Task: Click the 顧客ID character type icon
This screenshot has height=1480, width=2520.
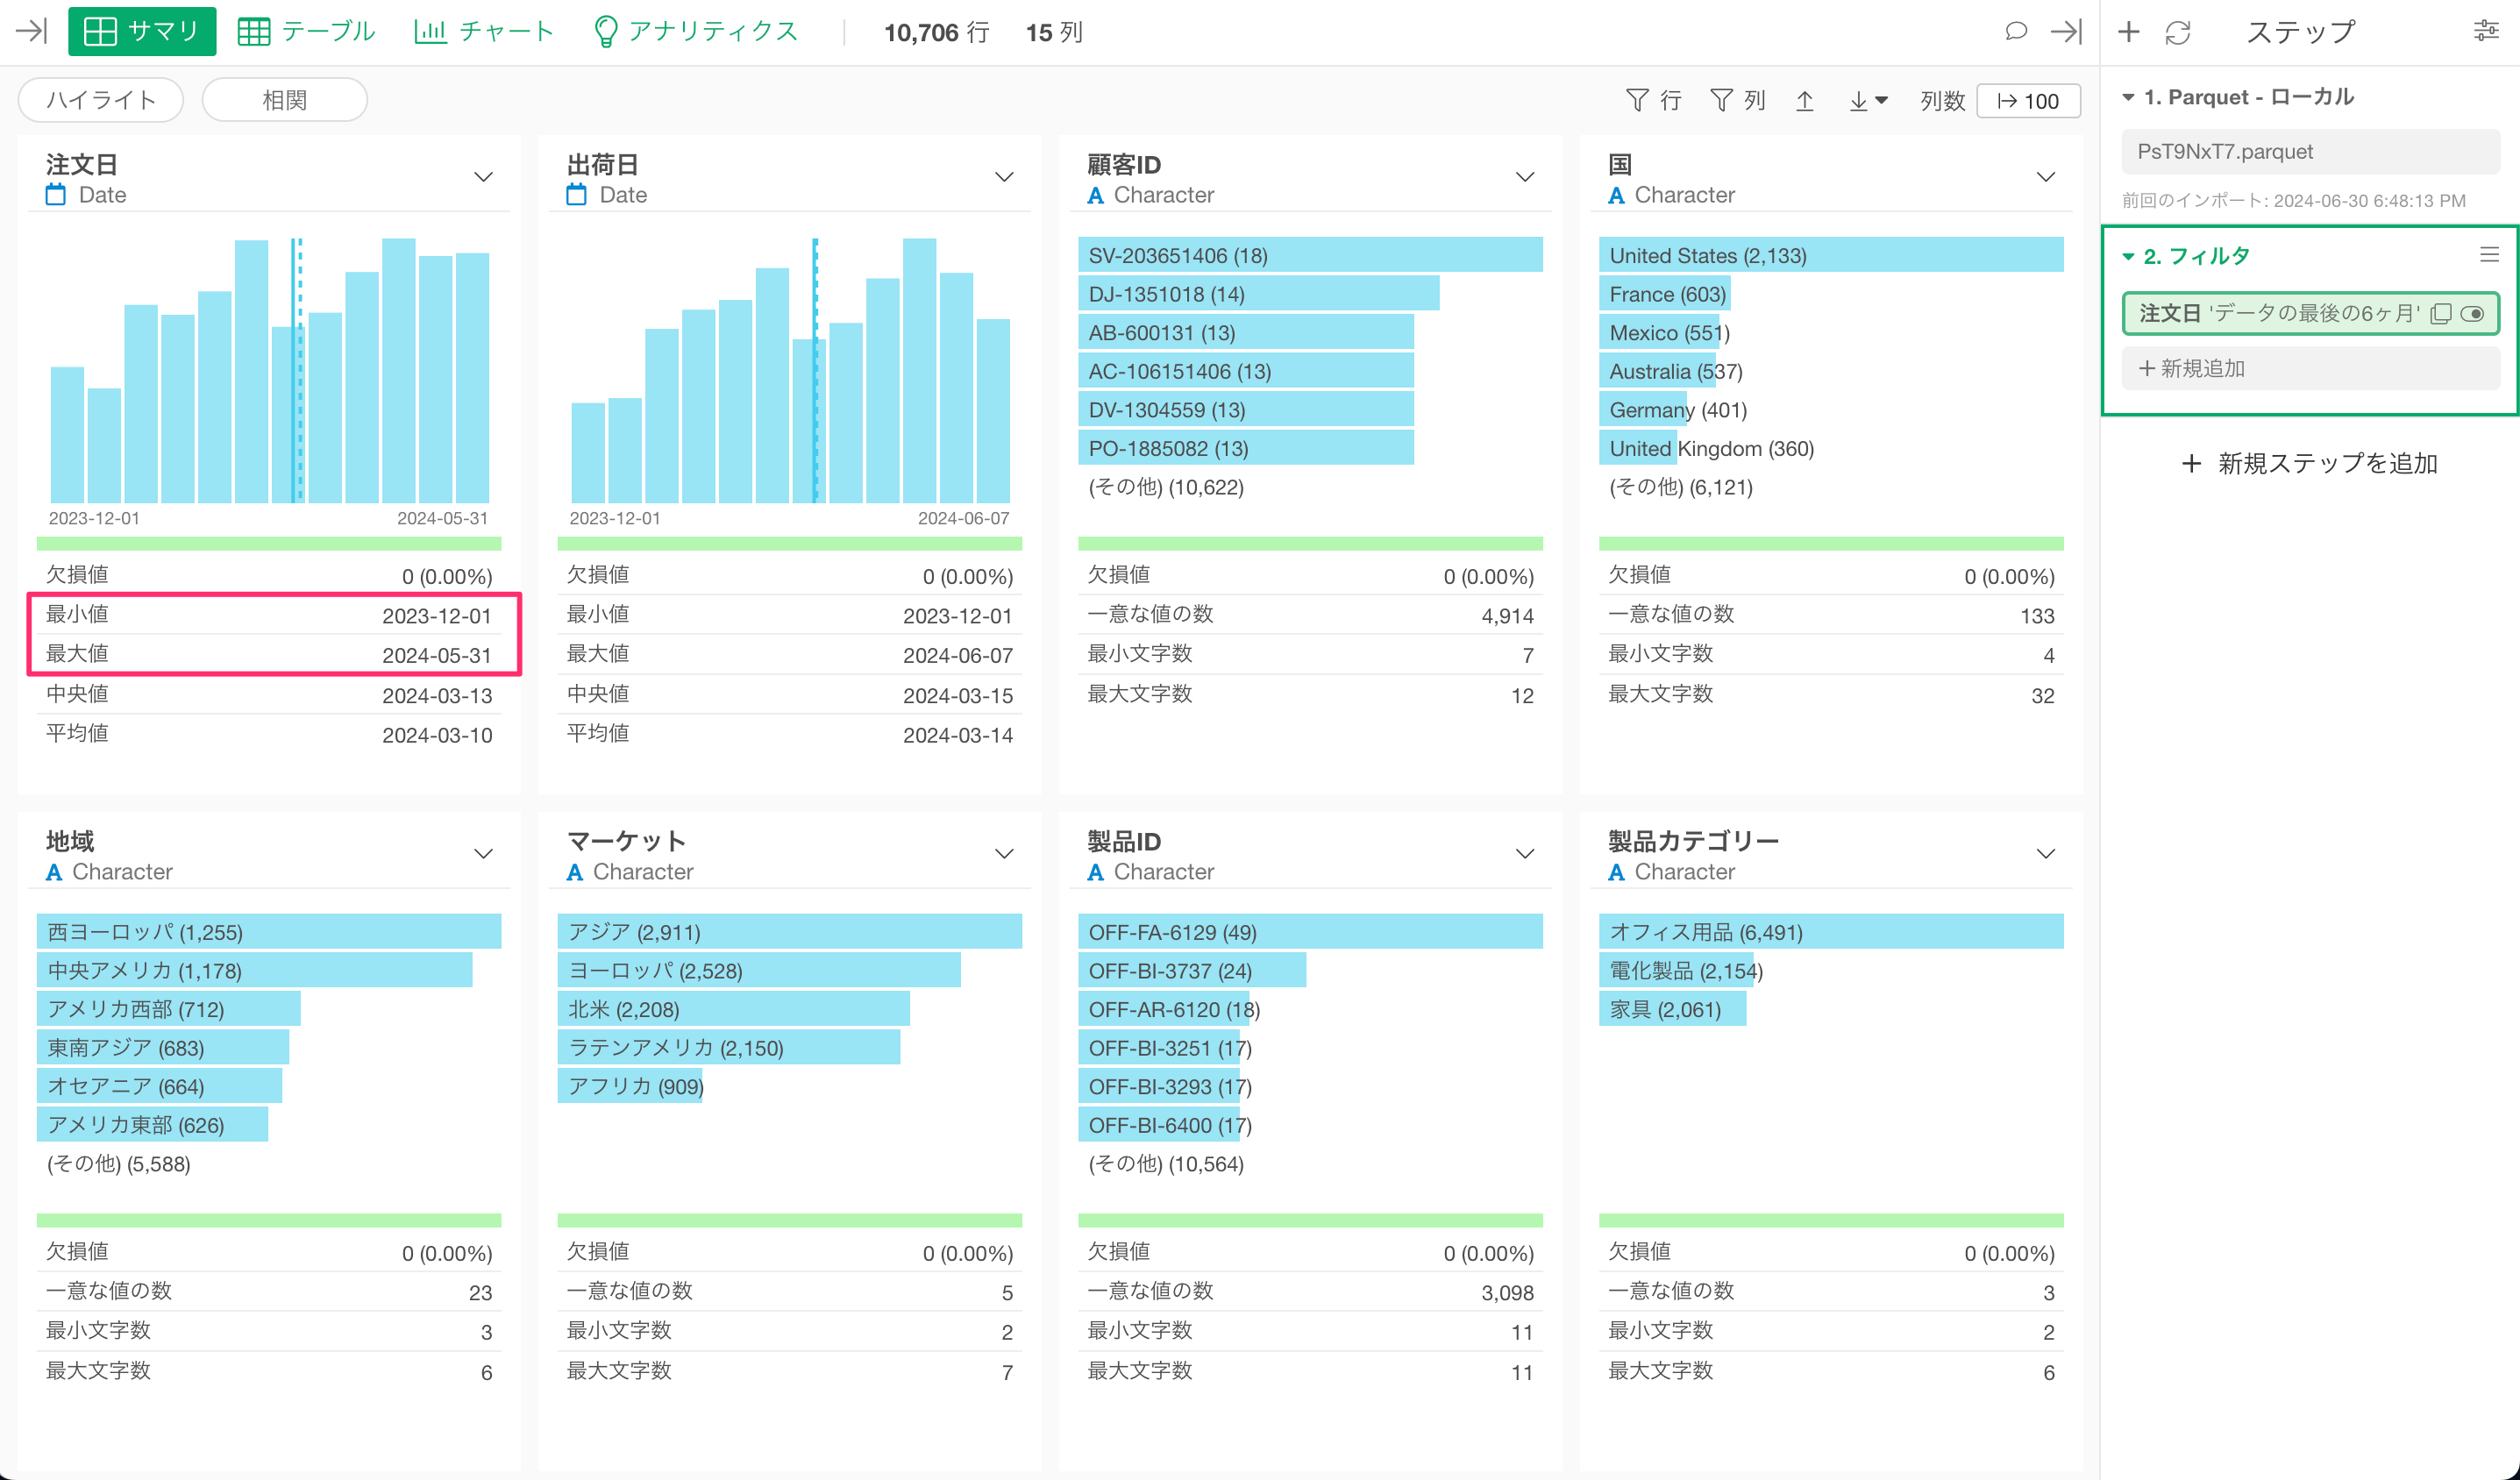Action: click(x=1096, y=196)
